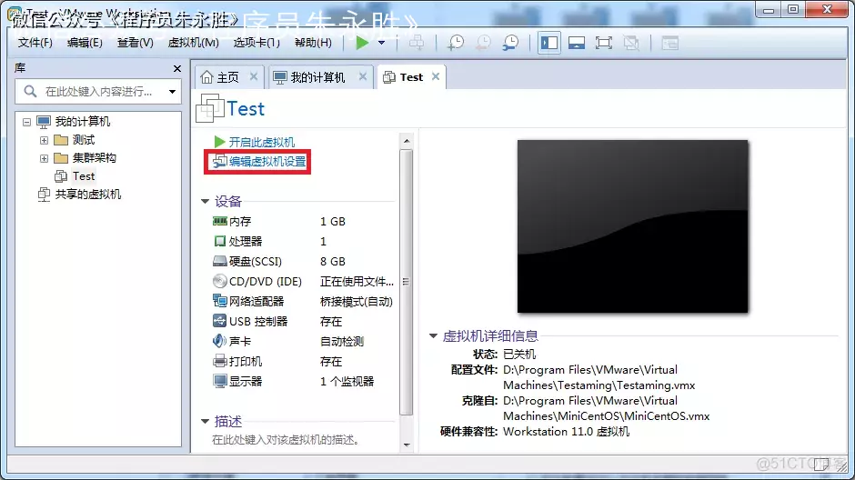This screenshot has height=480, width=855.
Task: Toggle the thumbnail bar view icon
Action: click(576, 43)
